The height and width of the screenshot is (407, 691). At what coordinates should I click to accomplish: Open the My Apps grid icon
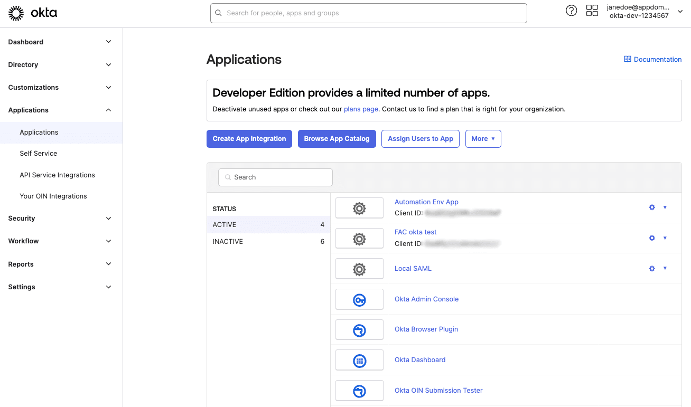pos(592,10)
